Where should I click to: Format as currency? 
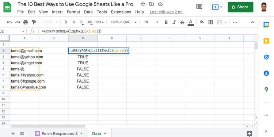(x=66, y=22)
